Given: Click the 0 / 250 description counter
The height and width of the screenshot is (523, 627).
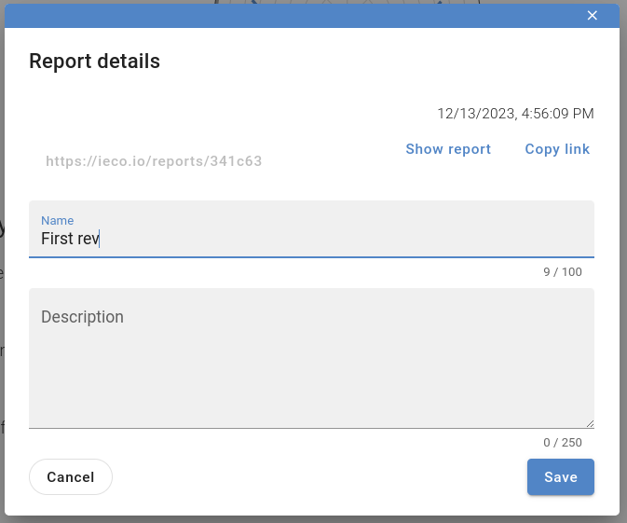Looking at the screenshot, I should pos(562,442).
